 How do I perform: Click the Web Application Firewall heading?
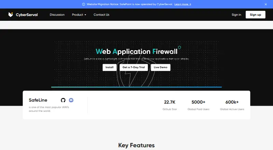click(x=136, y=51)
